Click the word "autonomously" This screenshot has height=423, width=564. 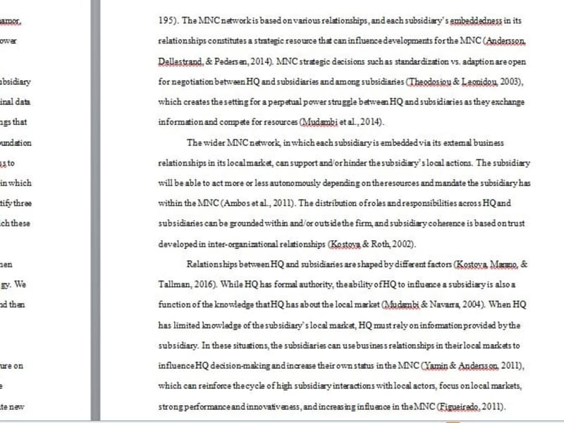pyautogui.click(x=295, y=183)
